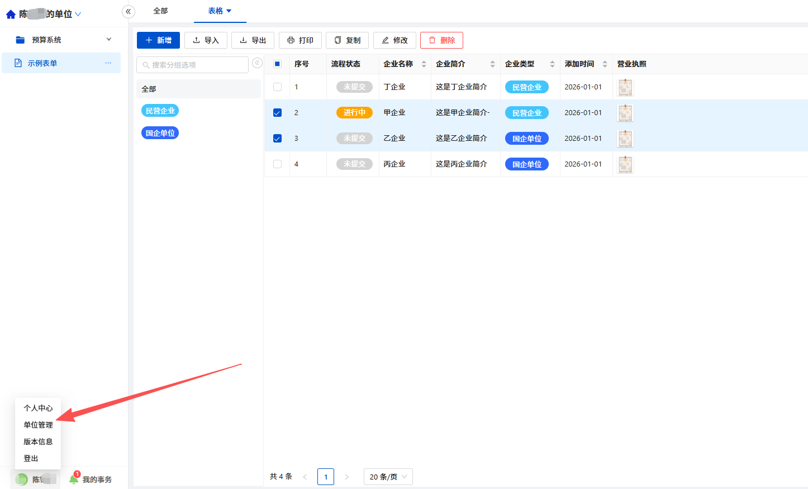The height and width of the screenshot is (489, 808).
Task: Go to previous page arrow
Action: pos(305,477)
